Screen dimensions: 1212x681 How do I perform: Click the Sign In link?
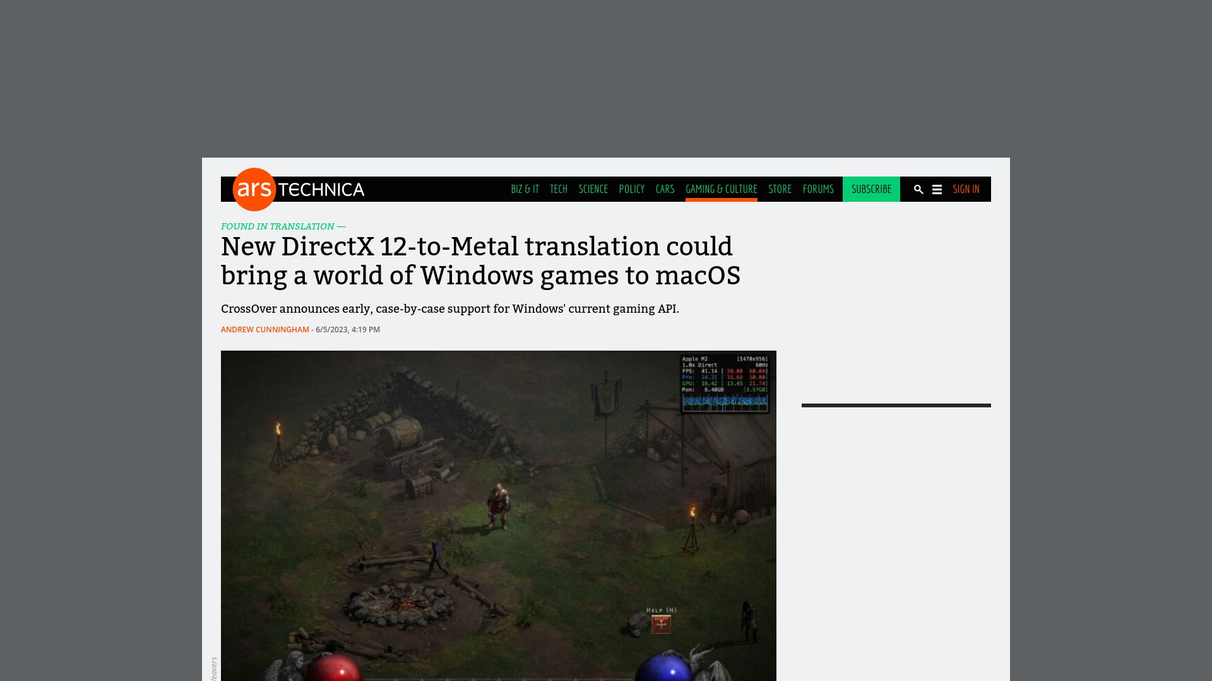[x=966, y=189]
